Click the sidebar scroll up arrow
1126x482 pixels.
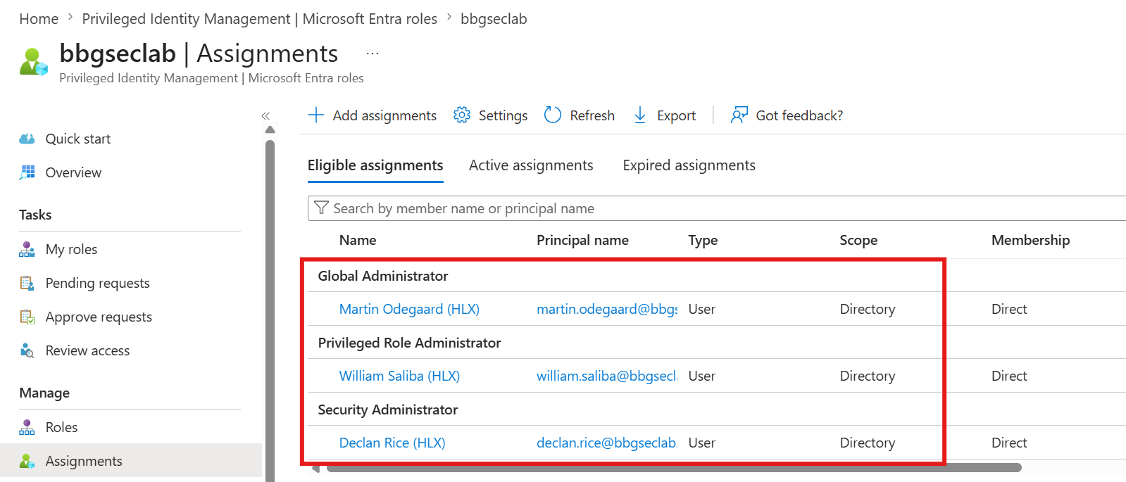tap(270, 129)
